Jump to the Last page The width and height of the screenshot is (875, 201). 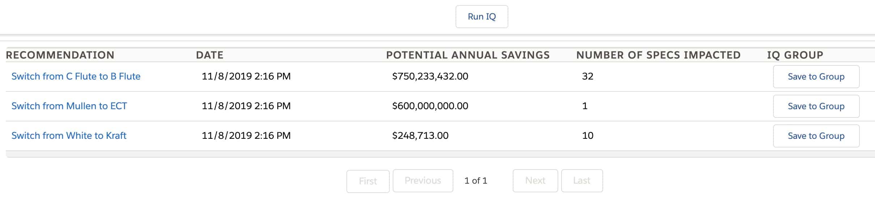point(582,180)
